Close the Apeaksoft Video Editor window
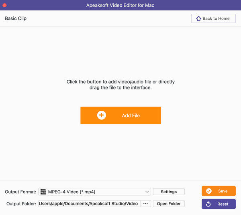This screenshot has height=215, width=241. [x=4, y=5]
